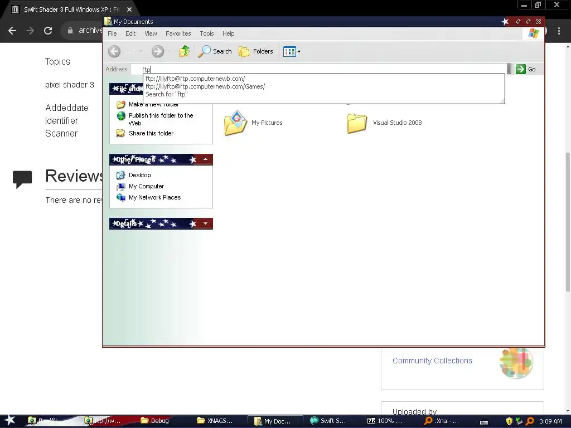
Task: Click the browser page vertical scrollbar
Action: click(x=568, y=222)
